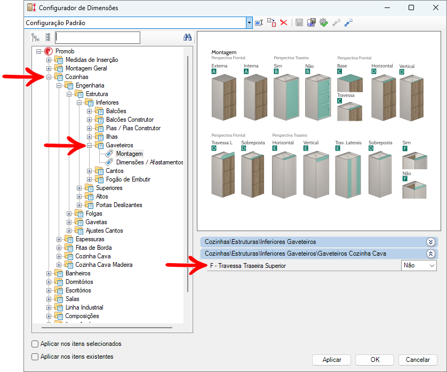Click the binoculars search icon
This screenshot has width=447, height=372.
click(187, 37)
